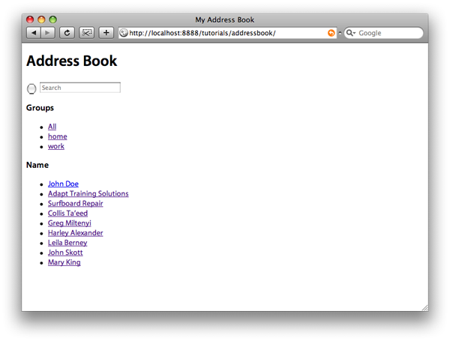
Task: Close the window with the red button
Action: point(30,19)
